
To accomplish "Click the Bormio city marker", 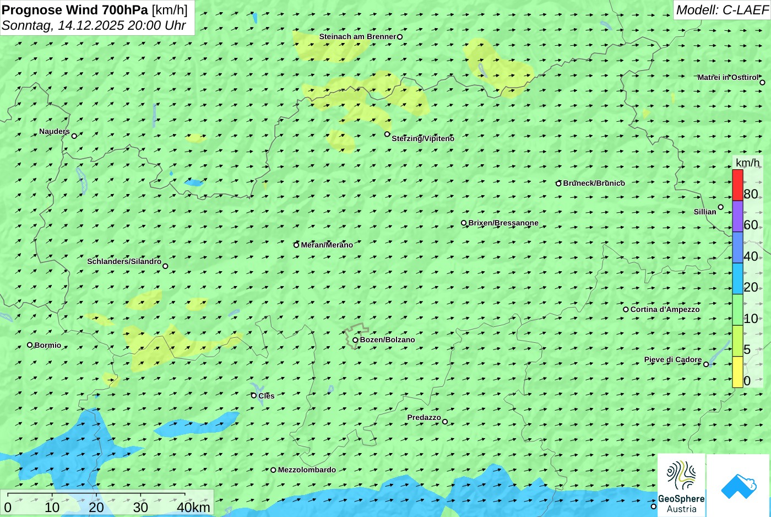I will tap(30, 345).
